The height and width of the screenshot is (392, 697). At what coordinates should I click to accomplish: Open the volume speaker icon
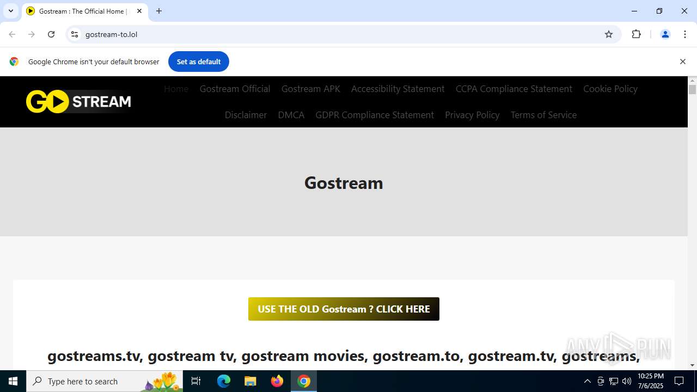click(627, 381)
